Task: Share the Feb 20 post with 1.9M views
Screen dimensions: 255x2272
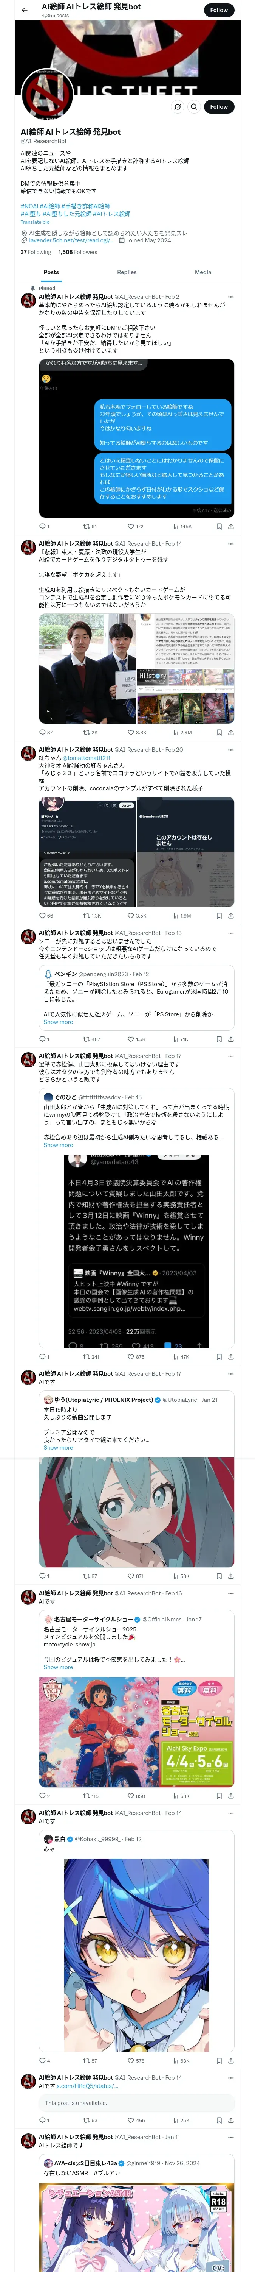Action: click(x=231, y=916)
